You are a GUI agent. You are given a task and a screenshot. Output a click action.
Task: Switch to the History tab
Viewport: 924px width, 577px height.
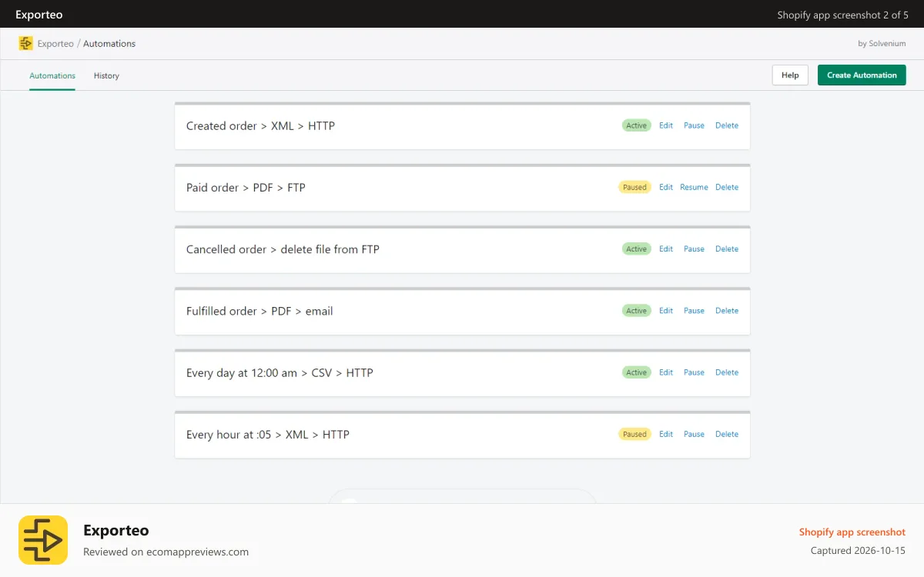click(x=106, y=75)
